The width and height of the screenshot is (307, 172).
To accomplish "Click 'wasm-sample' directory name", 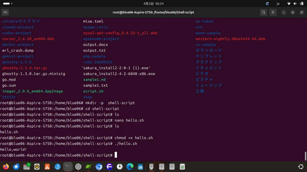I will (x=208, y=33).
